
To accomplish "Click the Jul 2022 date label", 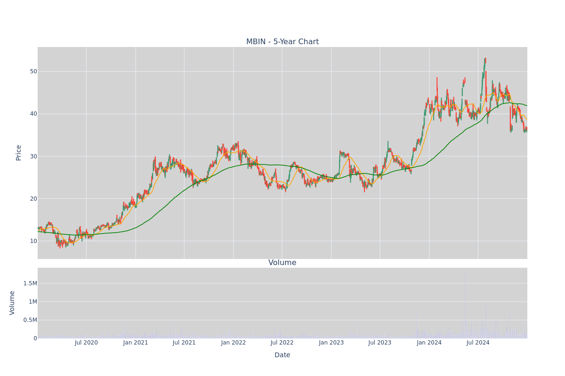I will click(282, 343).
